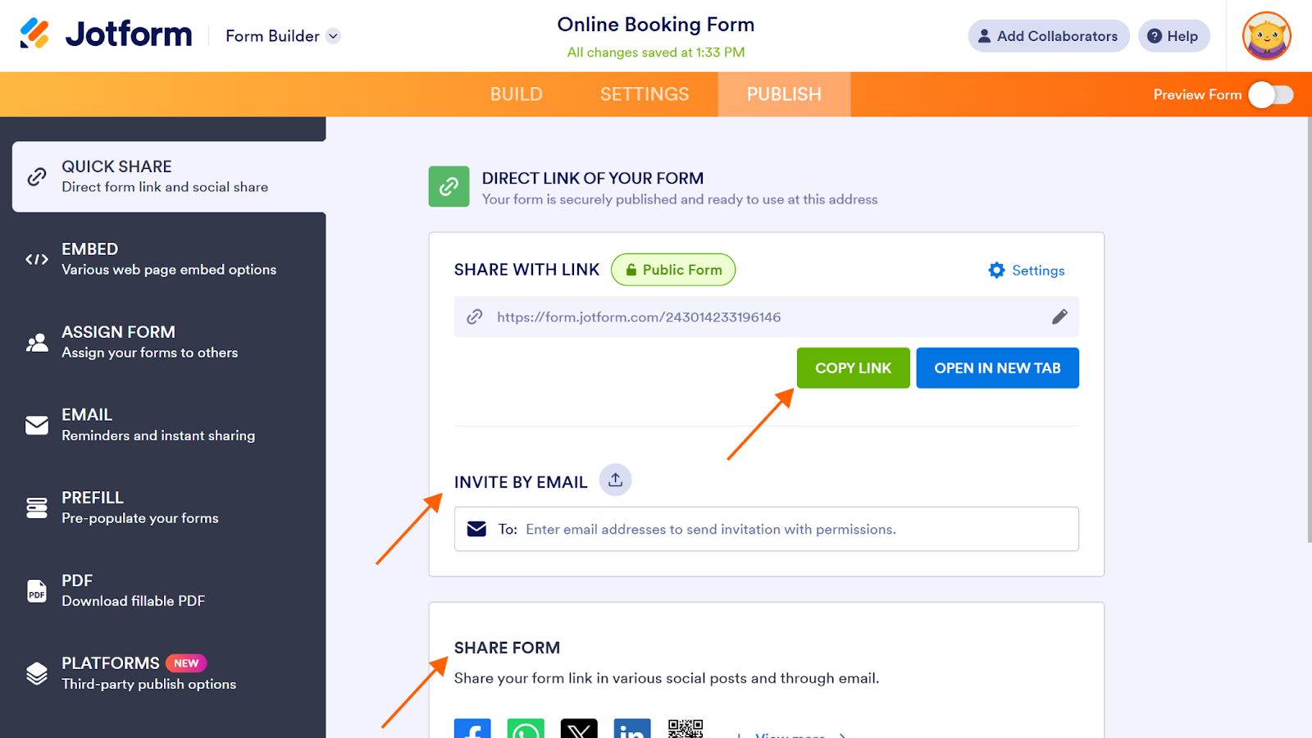Image resolution: width=1312 pixels, height=738 pixels.
Task: Open the user avatar profile menu
Action: [x=1267, y=36]
